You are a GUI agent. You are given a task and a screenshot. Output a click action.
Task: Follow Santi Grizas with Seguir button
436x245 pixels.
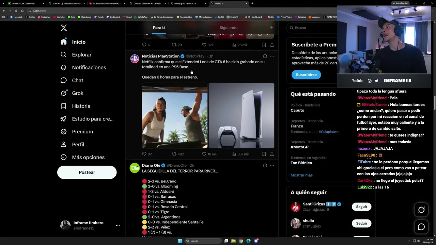[x=361, y=207]
